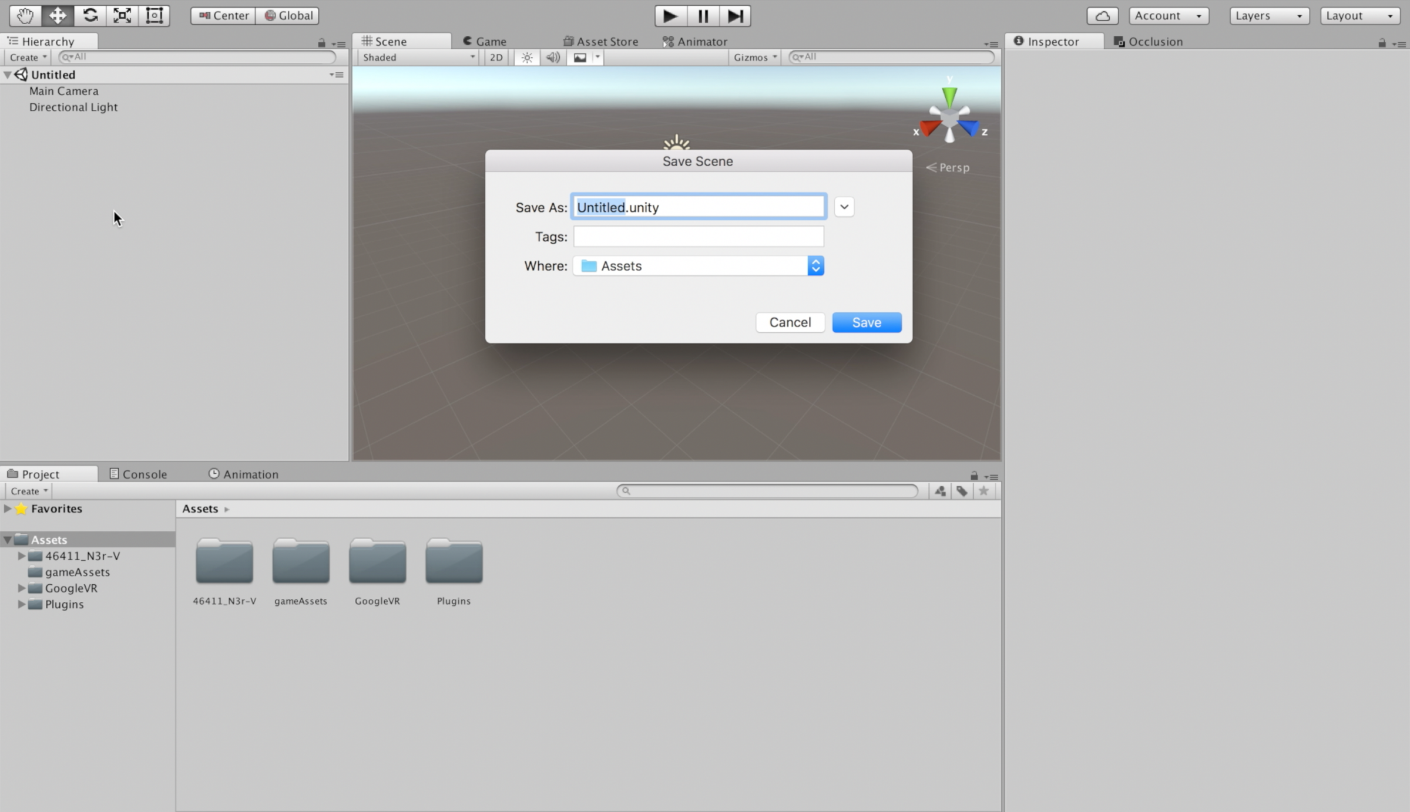Open the Gizmos dropdown

coord(754,57)
